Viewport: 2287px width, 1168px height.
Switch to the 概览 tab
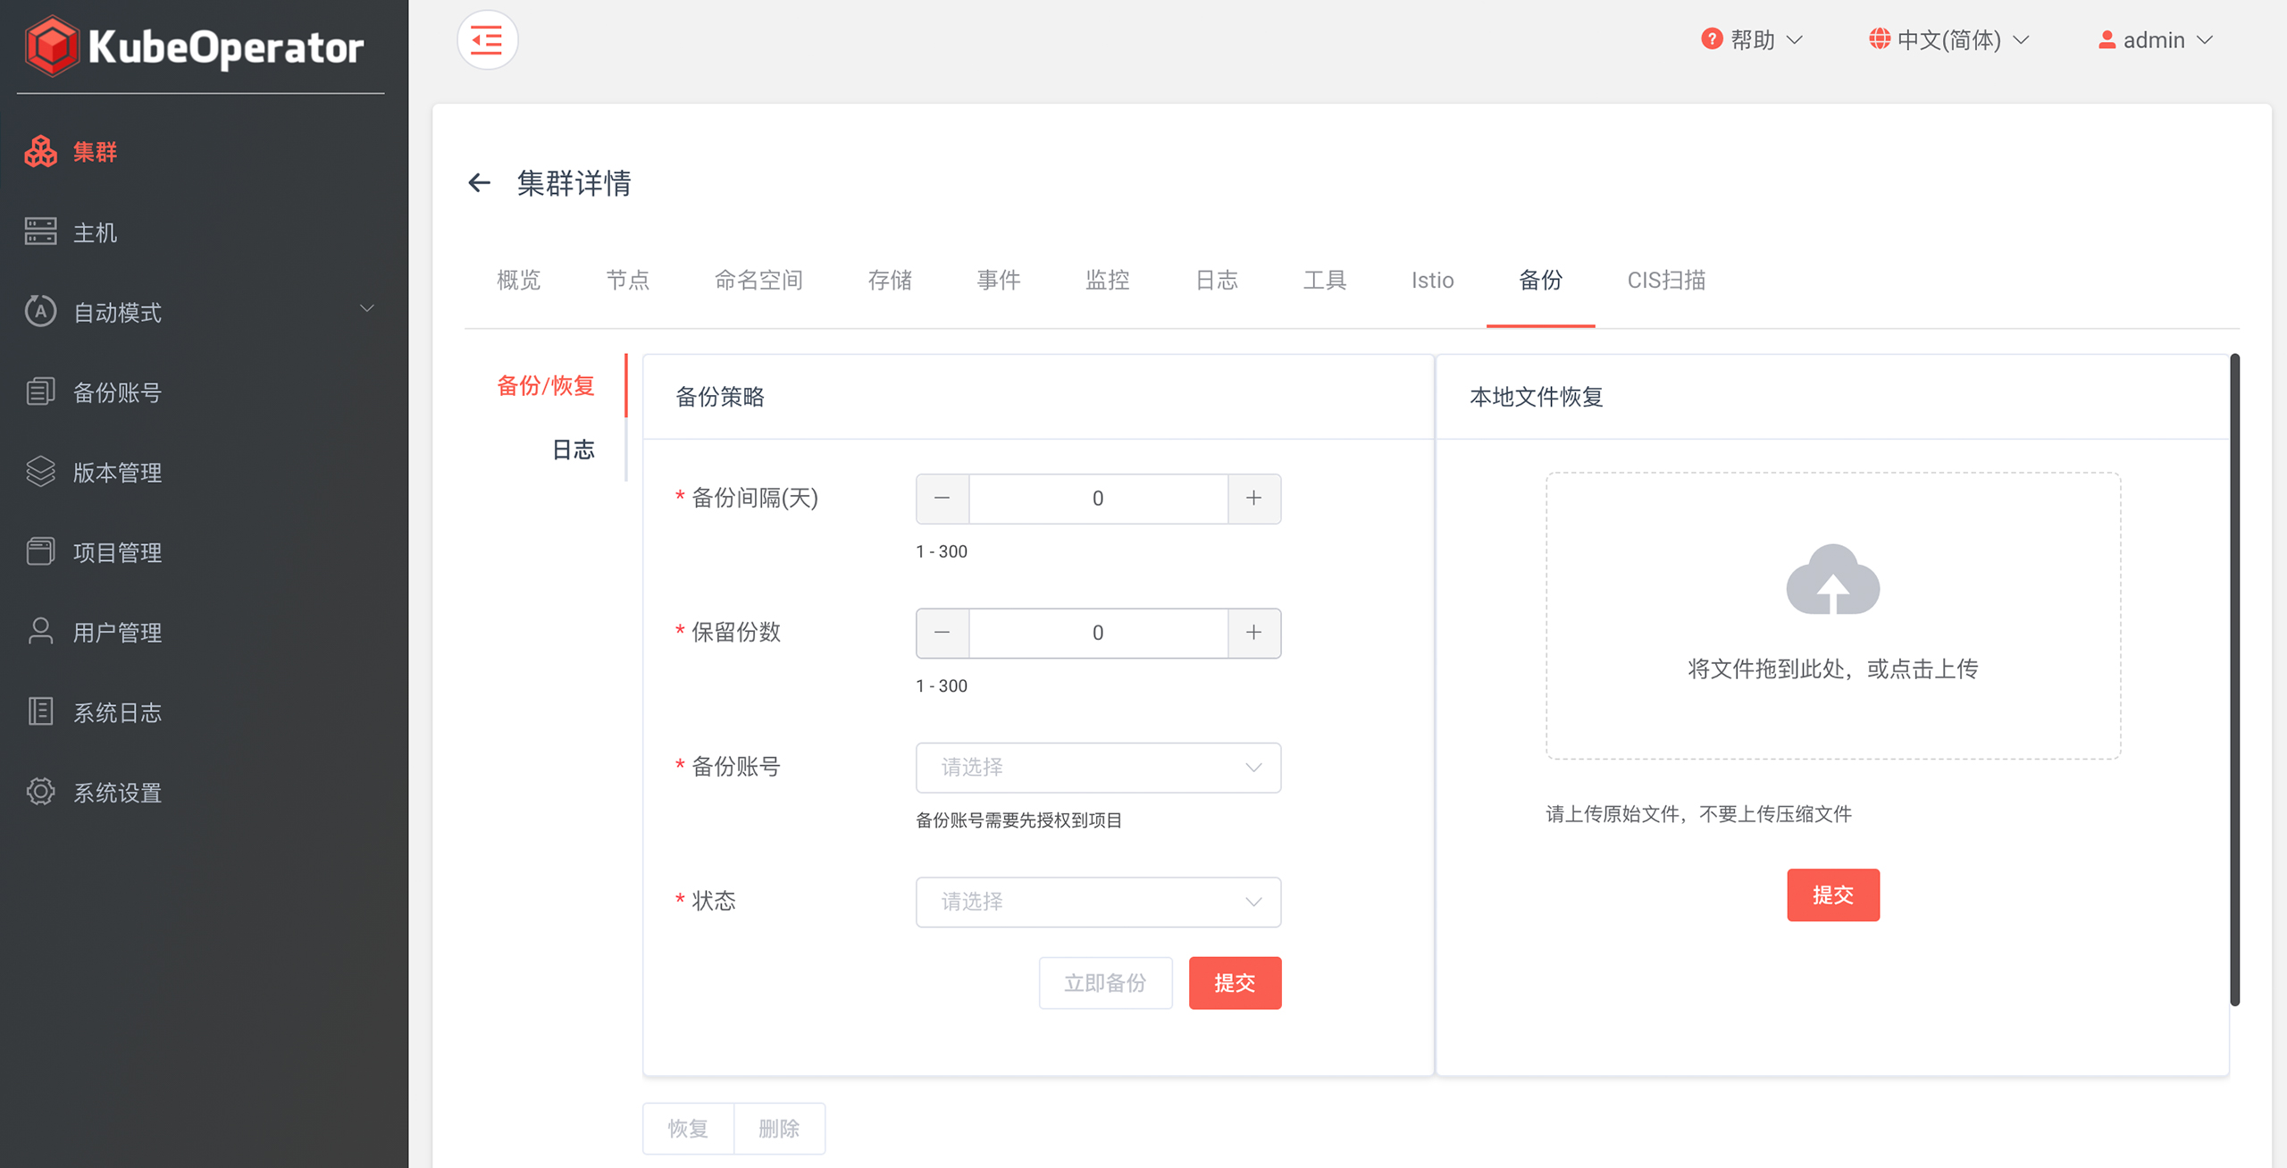[519, 281]
